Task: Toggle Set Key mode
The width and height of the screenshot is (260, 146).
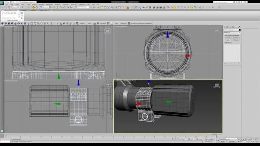Action: pos(223,142)
